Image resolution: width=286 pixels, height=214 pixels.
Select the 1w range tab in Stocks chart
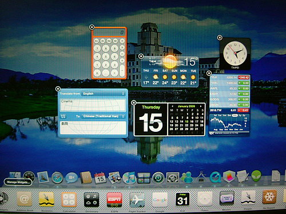click(x=220, y=115)
